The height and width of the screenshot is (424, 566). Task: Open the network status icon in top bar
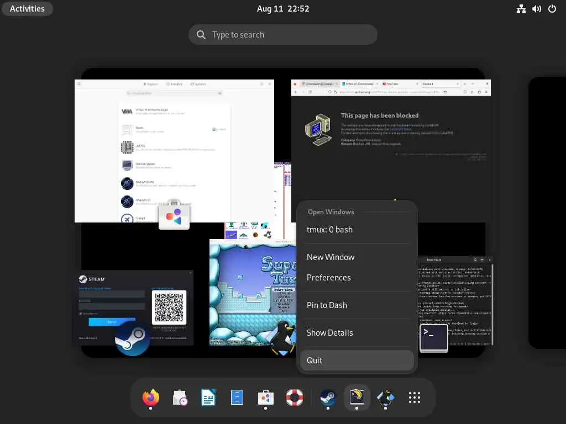tap(521, 9)
